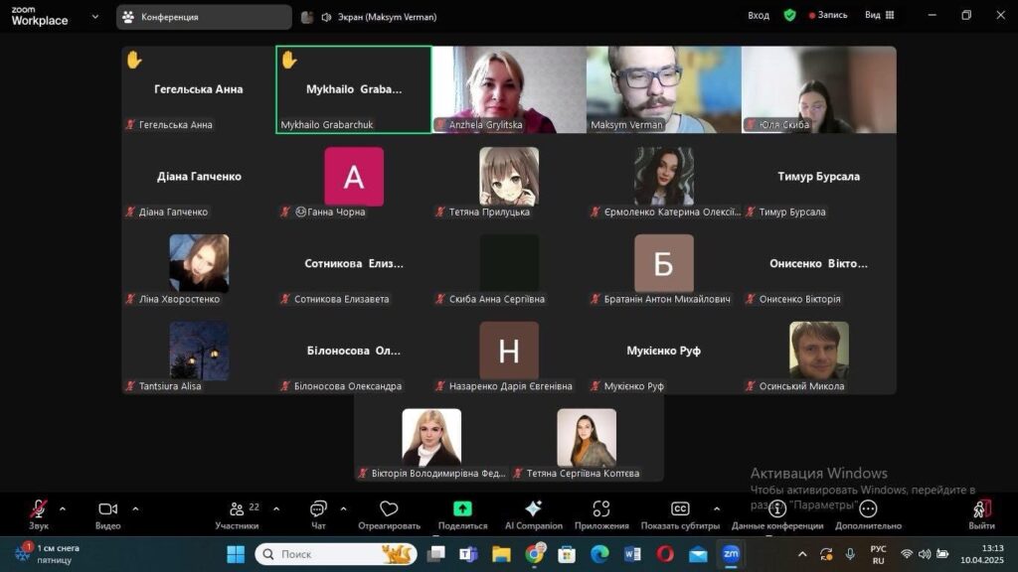1018x572 pixels.
Task: Expand video options arrow next to Видео
Action: click(x=135, y=508)
